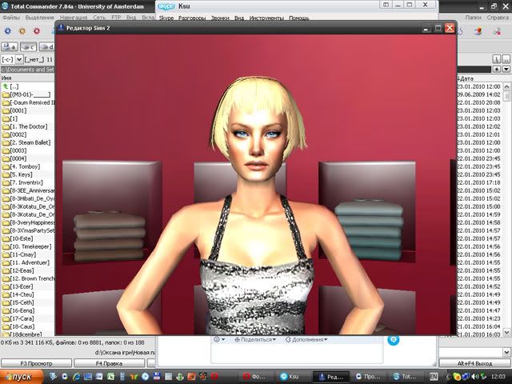
Task: Click the parent directory two-dots button
Action: (506, 59)
